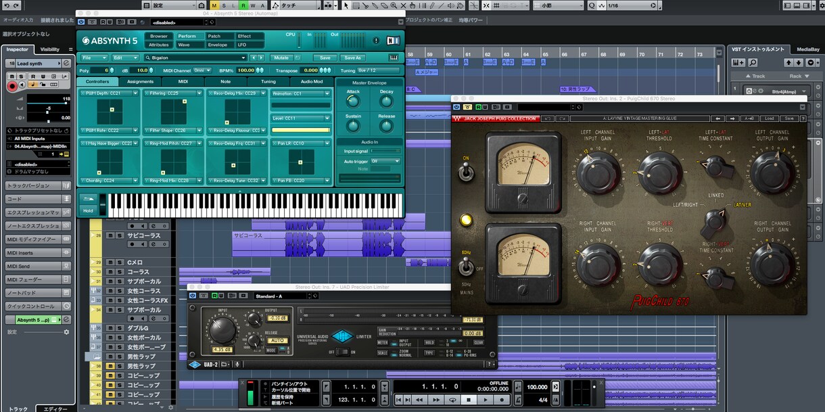Flip the 60Hz mains switch on PuigChild

pyautogui.click(x=466, y=268)
